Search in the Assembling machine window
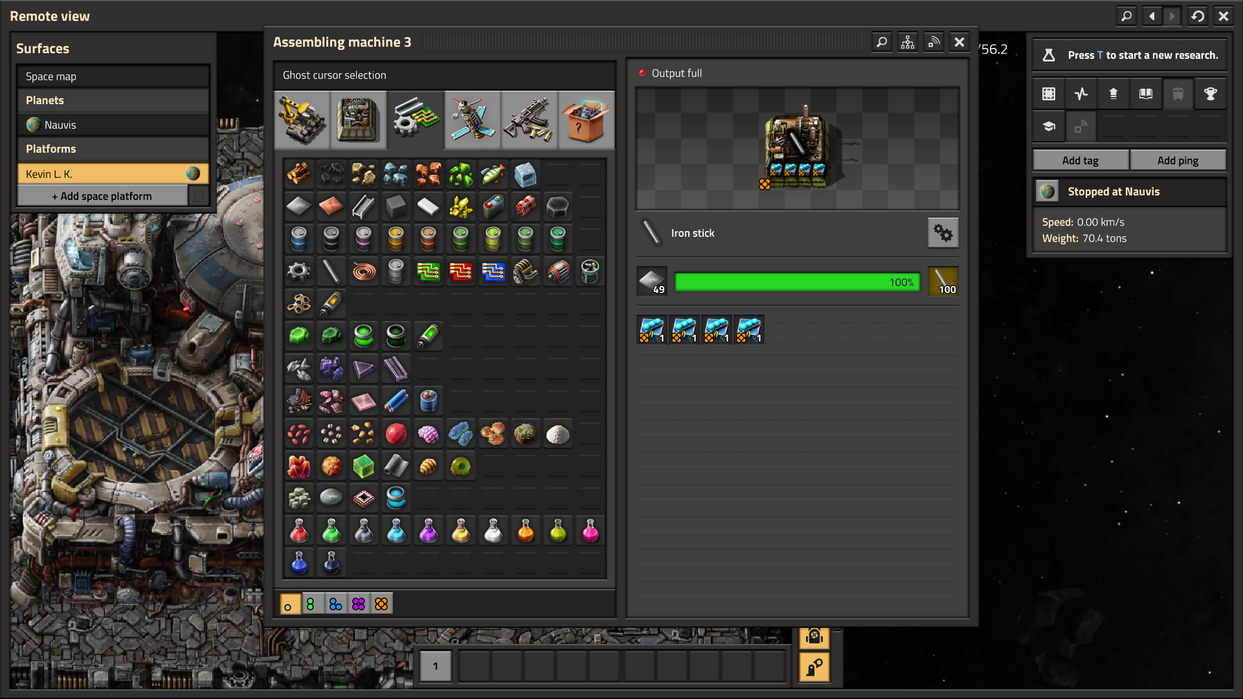The height and width of the screenshot is (699, 1243). click(882, 42)
